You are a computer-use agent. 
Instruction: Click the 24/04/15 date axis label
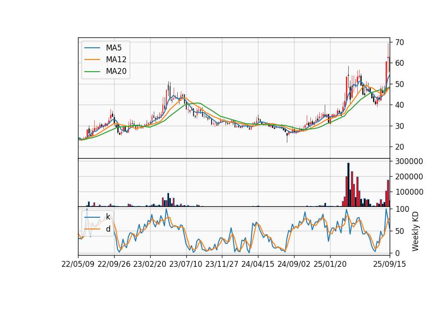(x=258, y=264)
